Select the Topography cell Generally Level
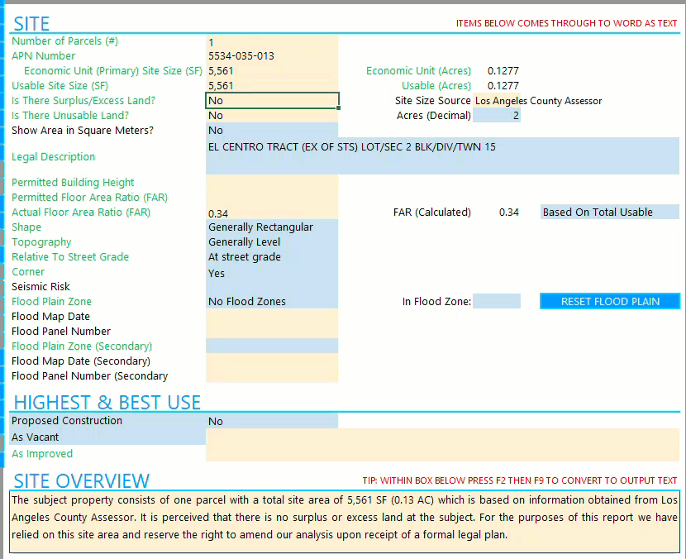This screenshot has width=686, height=559. (x=272, y=242)
